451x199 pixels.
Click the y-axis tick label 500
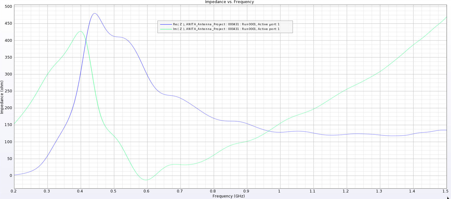coord(9,7)
